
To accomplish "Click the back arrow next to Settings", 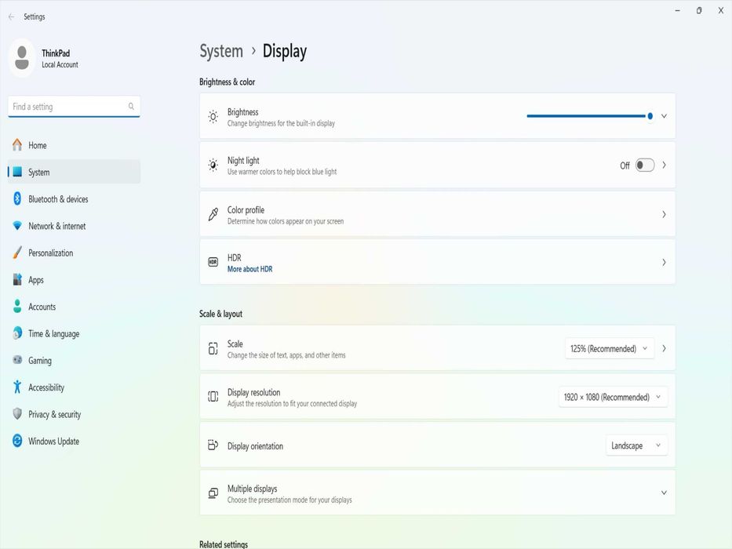I will pos(11,16).
